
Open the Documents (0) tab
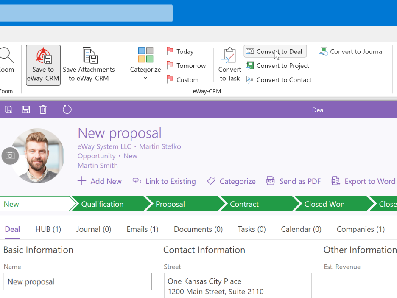[x=198, y=229]
